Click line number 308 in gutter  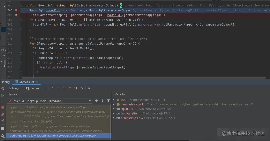point(10,25)
